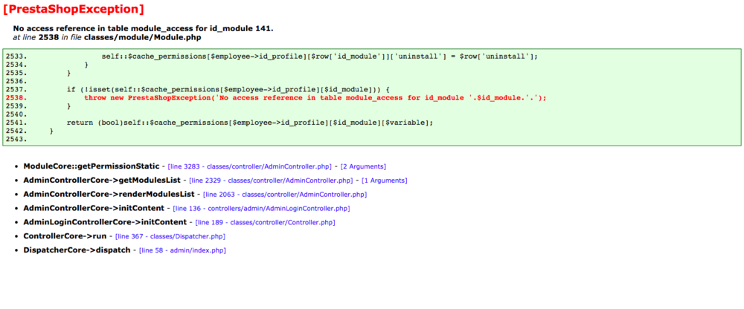The image size is (744, 309).
Task: Open the line 189 Controller.php link
Action: pos(266,222)
